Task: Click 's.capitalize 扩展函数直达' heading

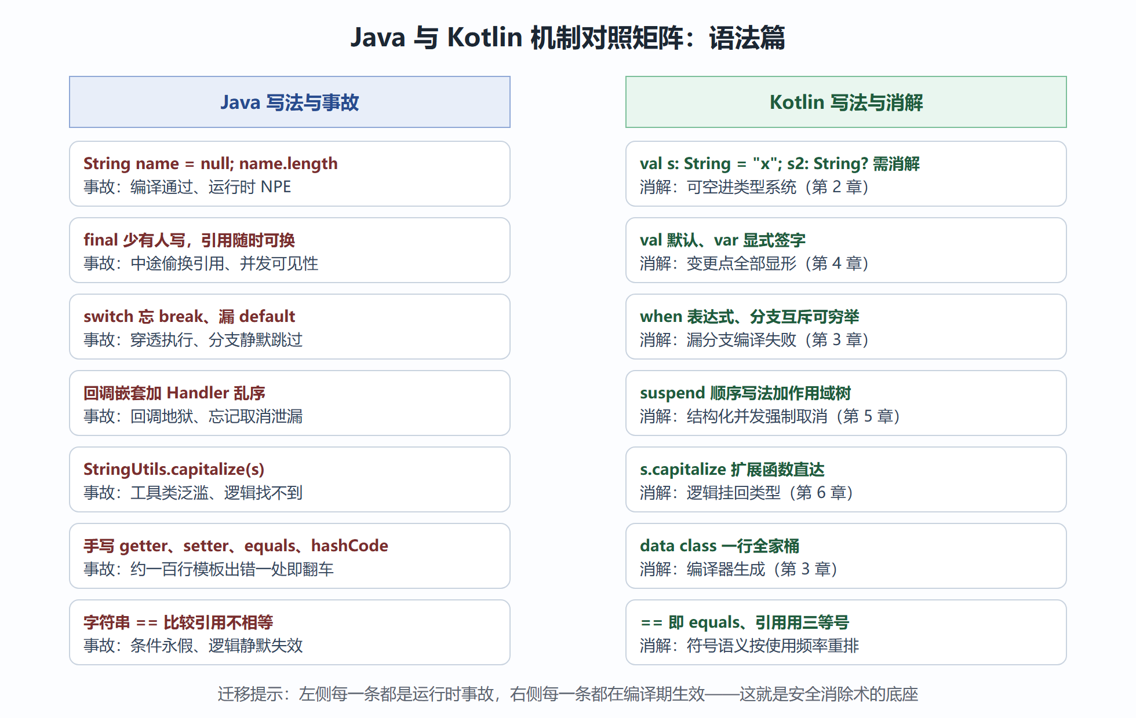Action: [x=732, y=469]
